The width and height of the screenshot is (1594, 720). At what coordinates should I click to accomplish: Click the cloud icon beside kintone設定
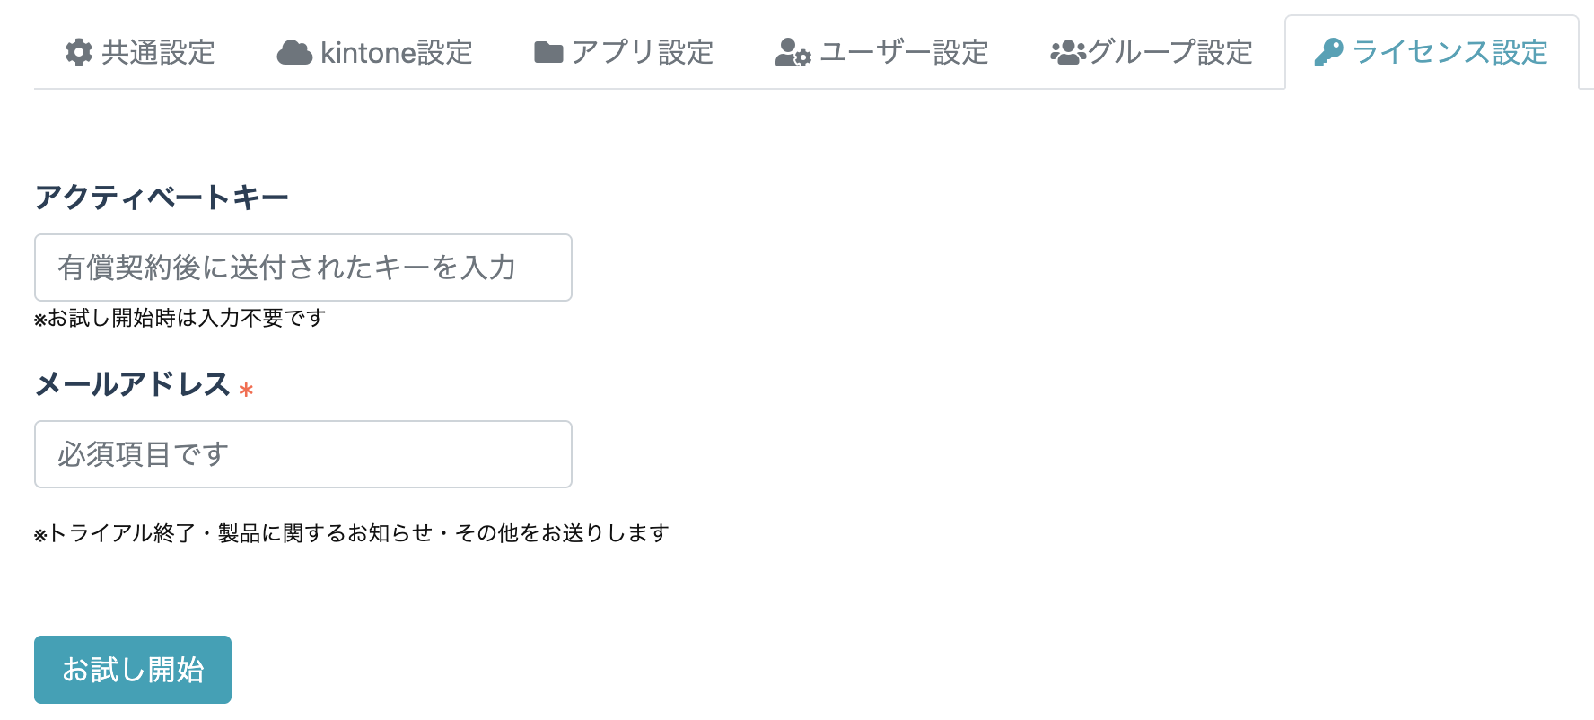(x=294, y=53)
